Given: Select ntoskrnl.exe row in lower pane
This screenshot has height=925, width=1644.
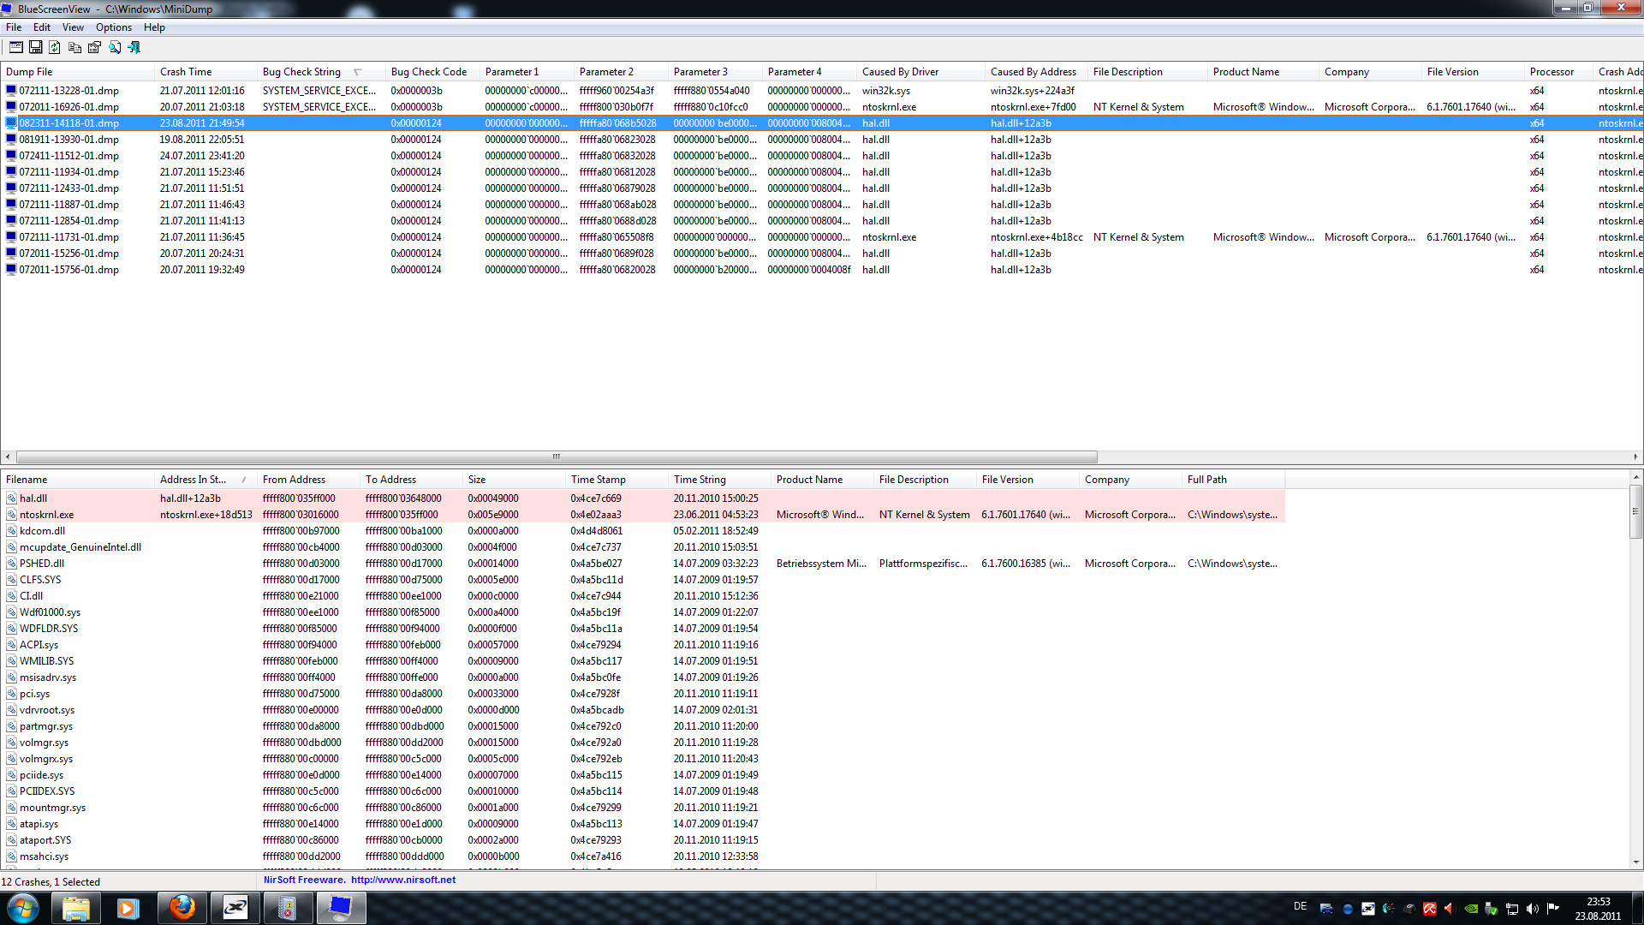Looking at the screenshot, I should coord(47,515).
